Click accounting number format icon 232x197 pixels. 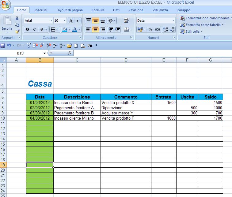click(140, 29)
